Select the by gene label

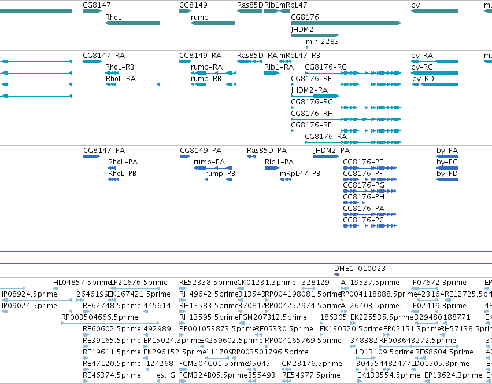(x=416, y=5)
